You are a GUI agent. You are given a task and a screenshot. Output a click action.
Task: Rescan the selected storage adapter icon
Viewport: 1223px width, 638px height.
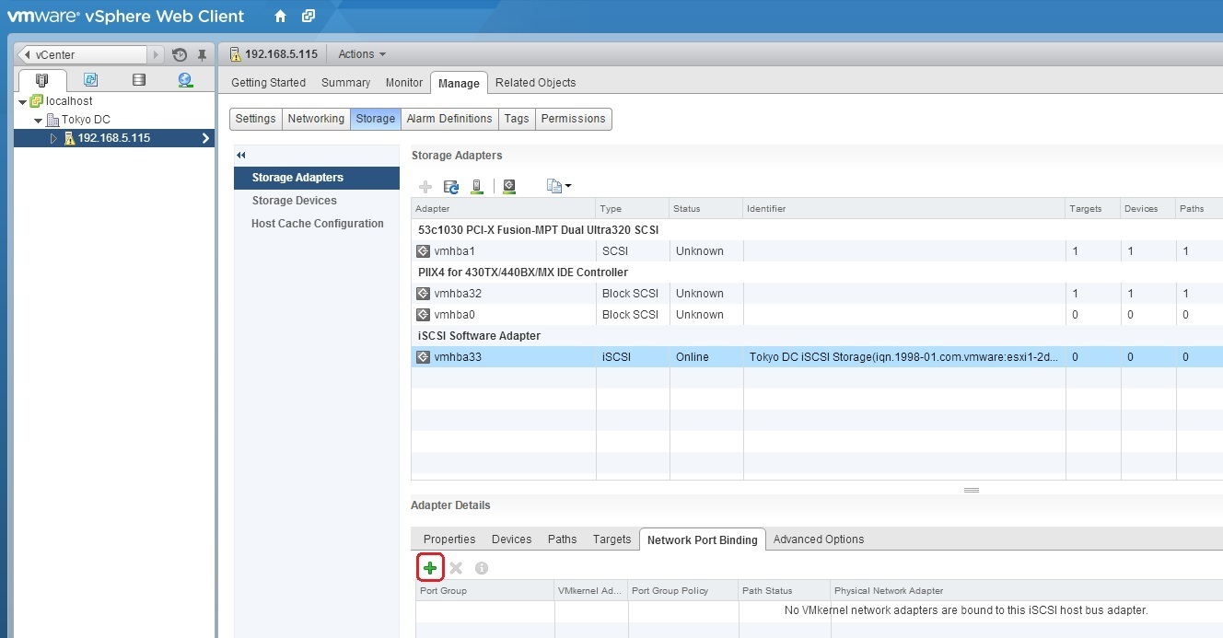(x=509, y=187)
